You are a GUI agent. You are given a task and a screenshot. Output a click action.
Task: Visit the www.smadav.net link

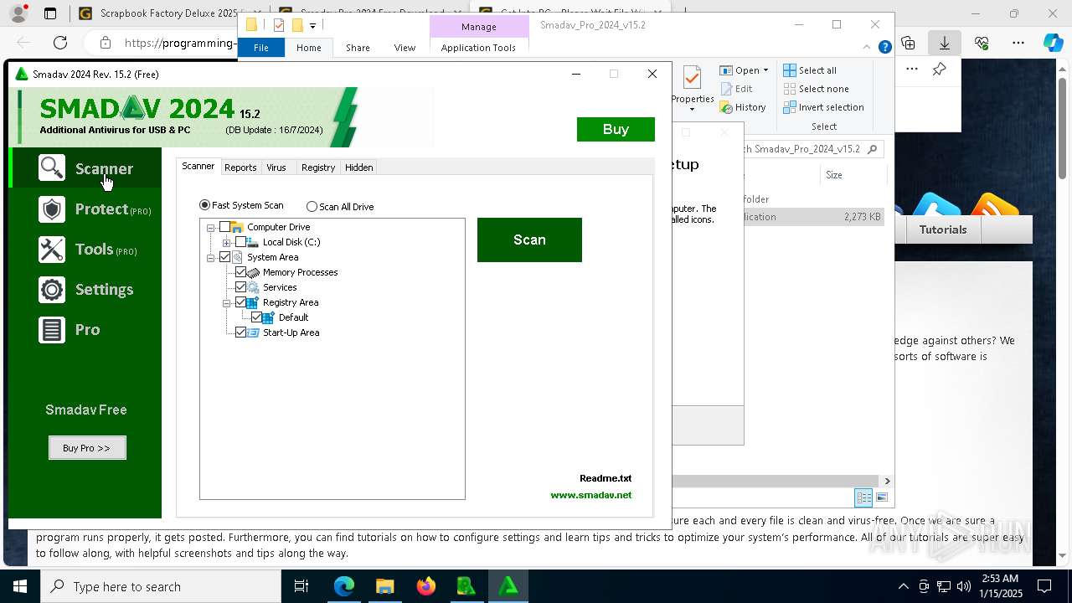(591, 495)
